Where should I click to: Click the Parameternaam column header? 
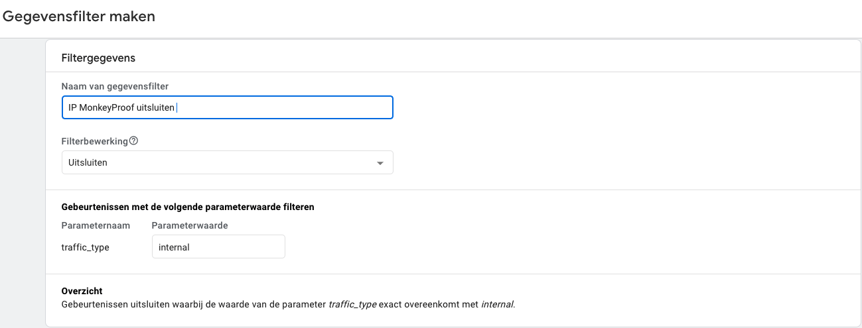click(96, 225)
